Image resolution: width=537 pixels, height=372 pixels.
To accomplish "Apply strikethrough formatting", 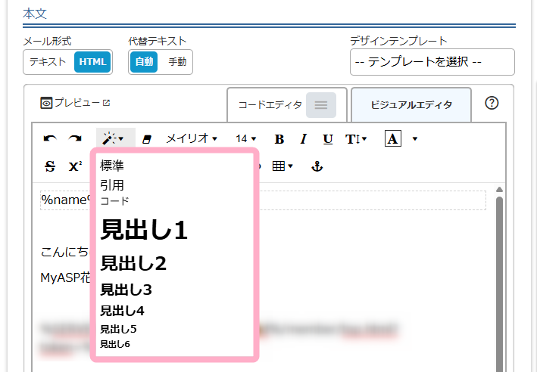I will 50,166.
